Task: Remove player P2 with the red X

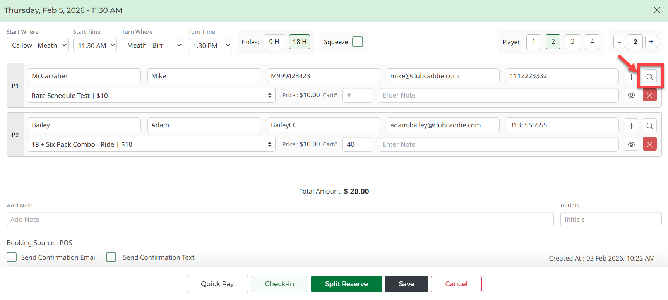Action: pyautogui.click(x=650, y=144)
